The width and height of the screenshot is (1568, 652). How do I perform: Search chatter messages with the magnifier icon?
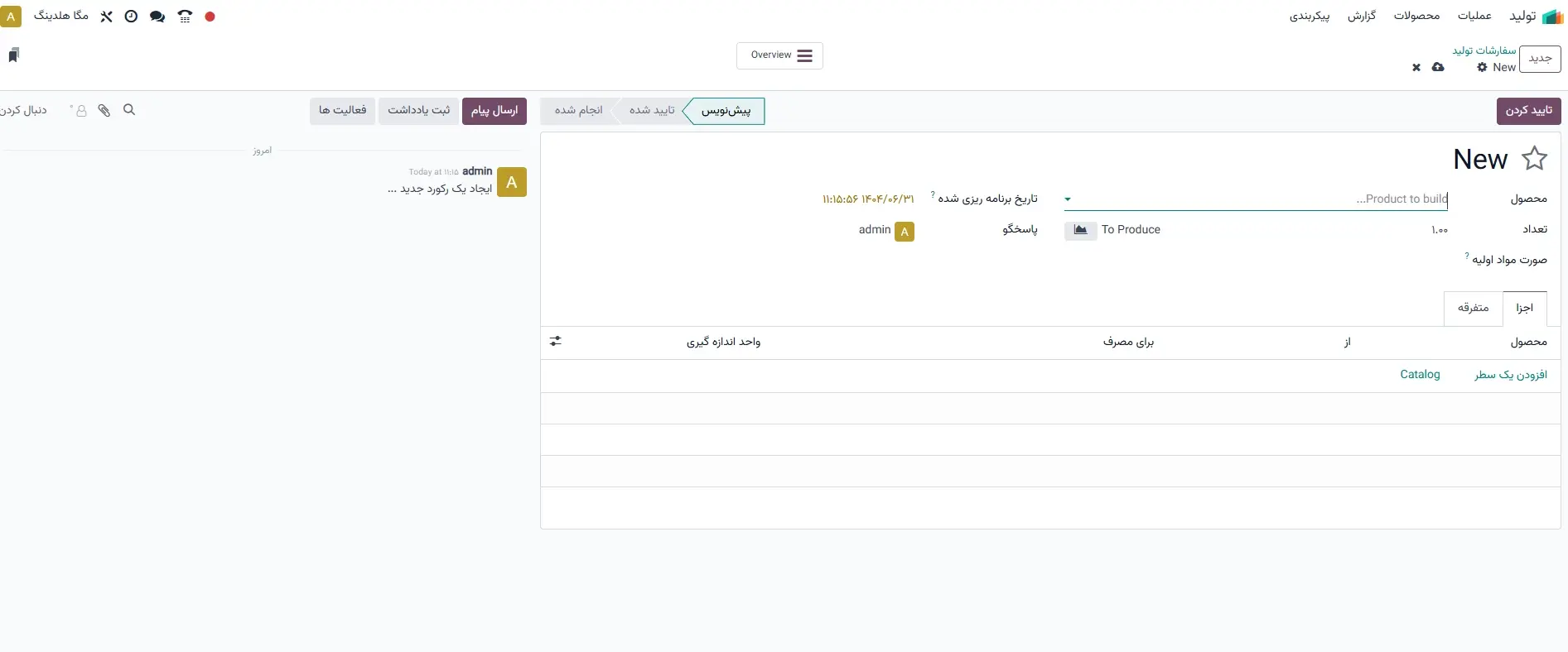(129, 110)
